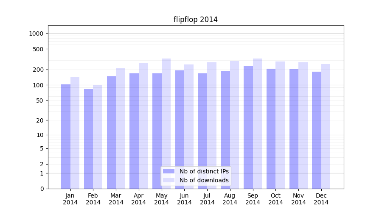Screen dimensions: 382x212
Task: Click the dark blue distinct IPs legend swatch
Action: click(169, 171)
